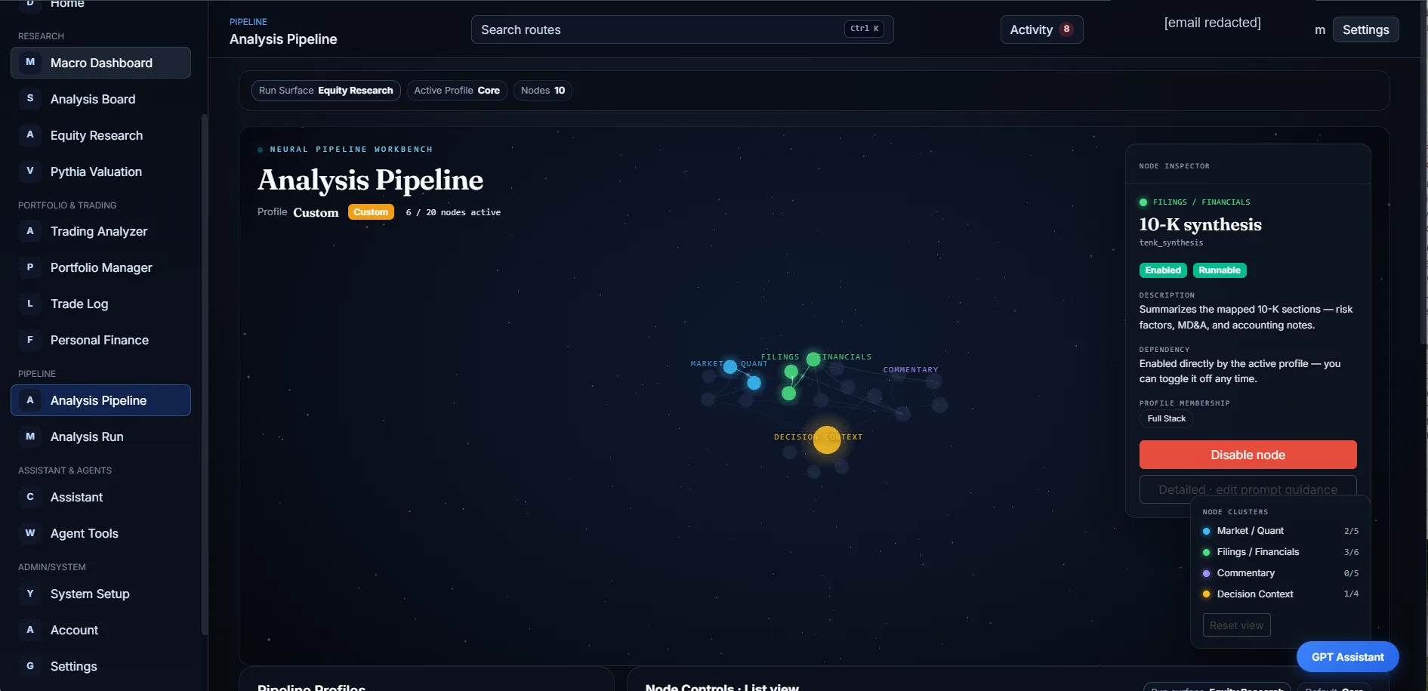
Task: Click the System Setup Y icon
Action: tap(30, 594)
